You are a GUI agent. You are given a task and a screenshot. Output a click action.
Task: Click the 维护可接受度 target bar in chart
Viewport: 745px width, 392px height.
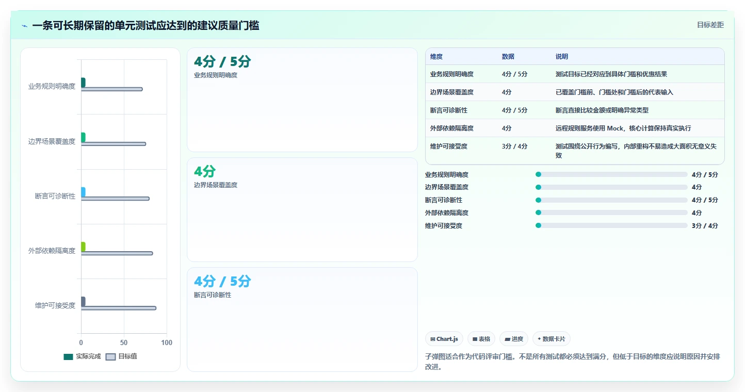pos(119,308)
